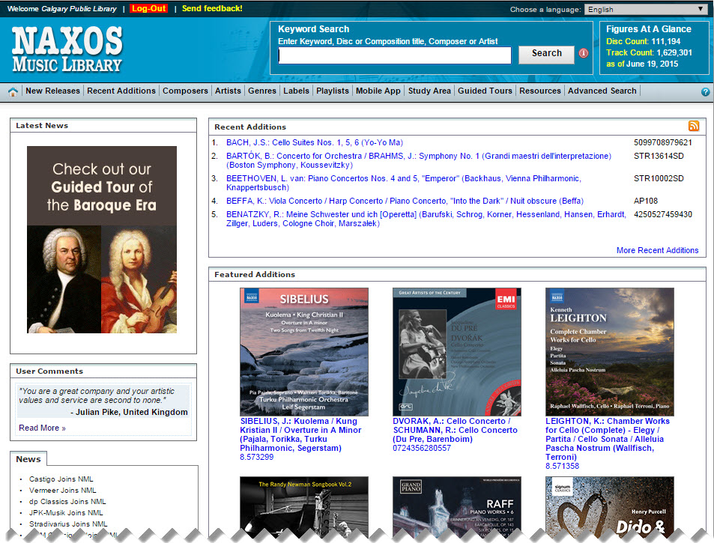Browse the Genres menu
Viewport: 714px width, 543px height.
[261, 91]
